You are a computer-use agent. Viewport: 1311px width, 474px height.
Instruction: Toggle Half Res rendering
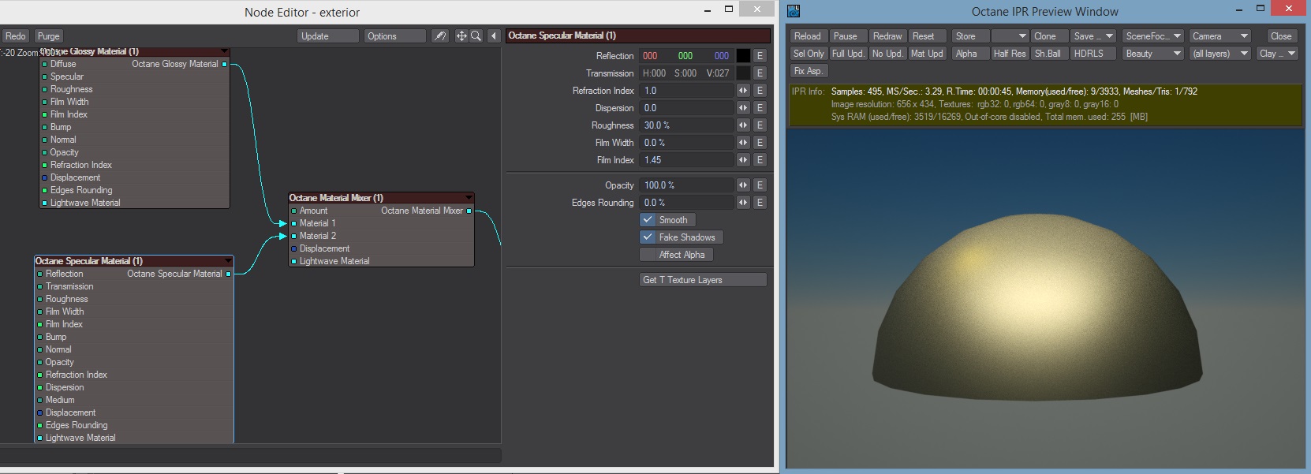1010,54
